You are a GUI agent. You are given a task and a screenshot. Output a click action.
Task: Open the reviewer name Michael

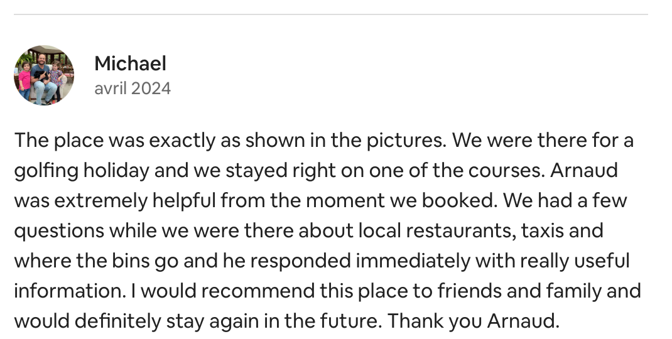(130, 63)
